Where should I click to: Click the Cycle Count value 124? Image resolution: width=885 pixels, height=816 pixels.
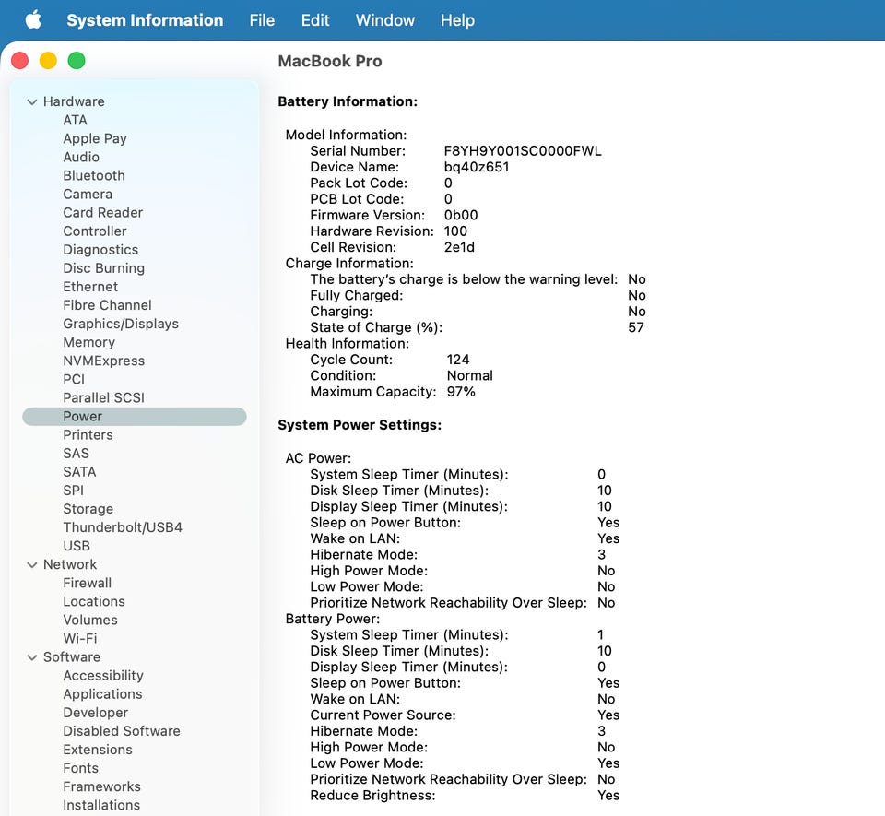[458, 360]
